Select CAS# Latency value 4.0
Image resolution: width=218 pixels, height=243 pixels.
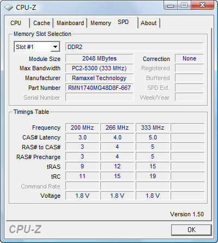click(117, 137)
